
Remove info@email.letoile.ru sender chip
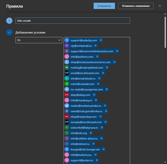(x=99, y=78)
